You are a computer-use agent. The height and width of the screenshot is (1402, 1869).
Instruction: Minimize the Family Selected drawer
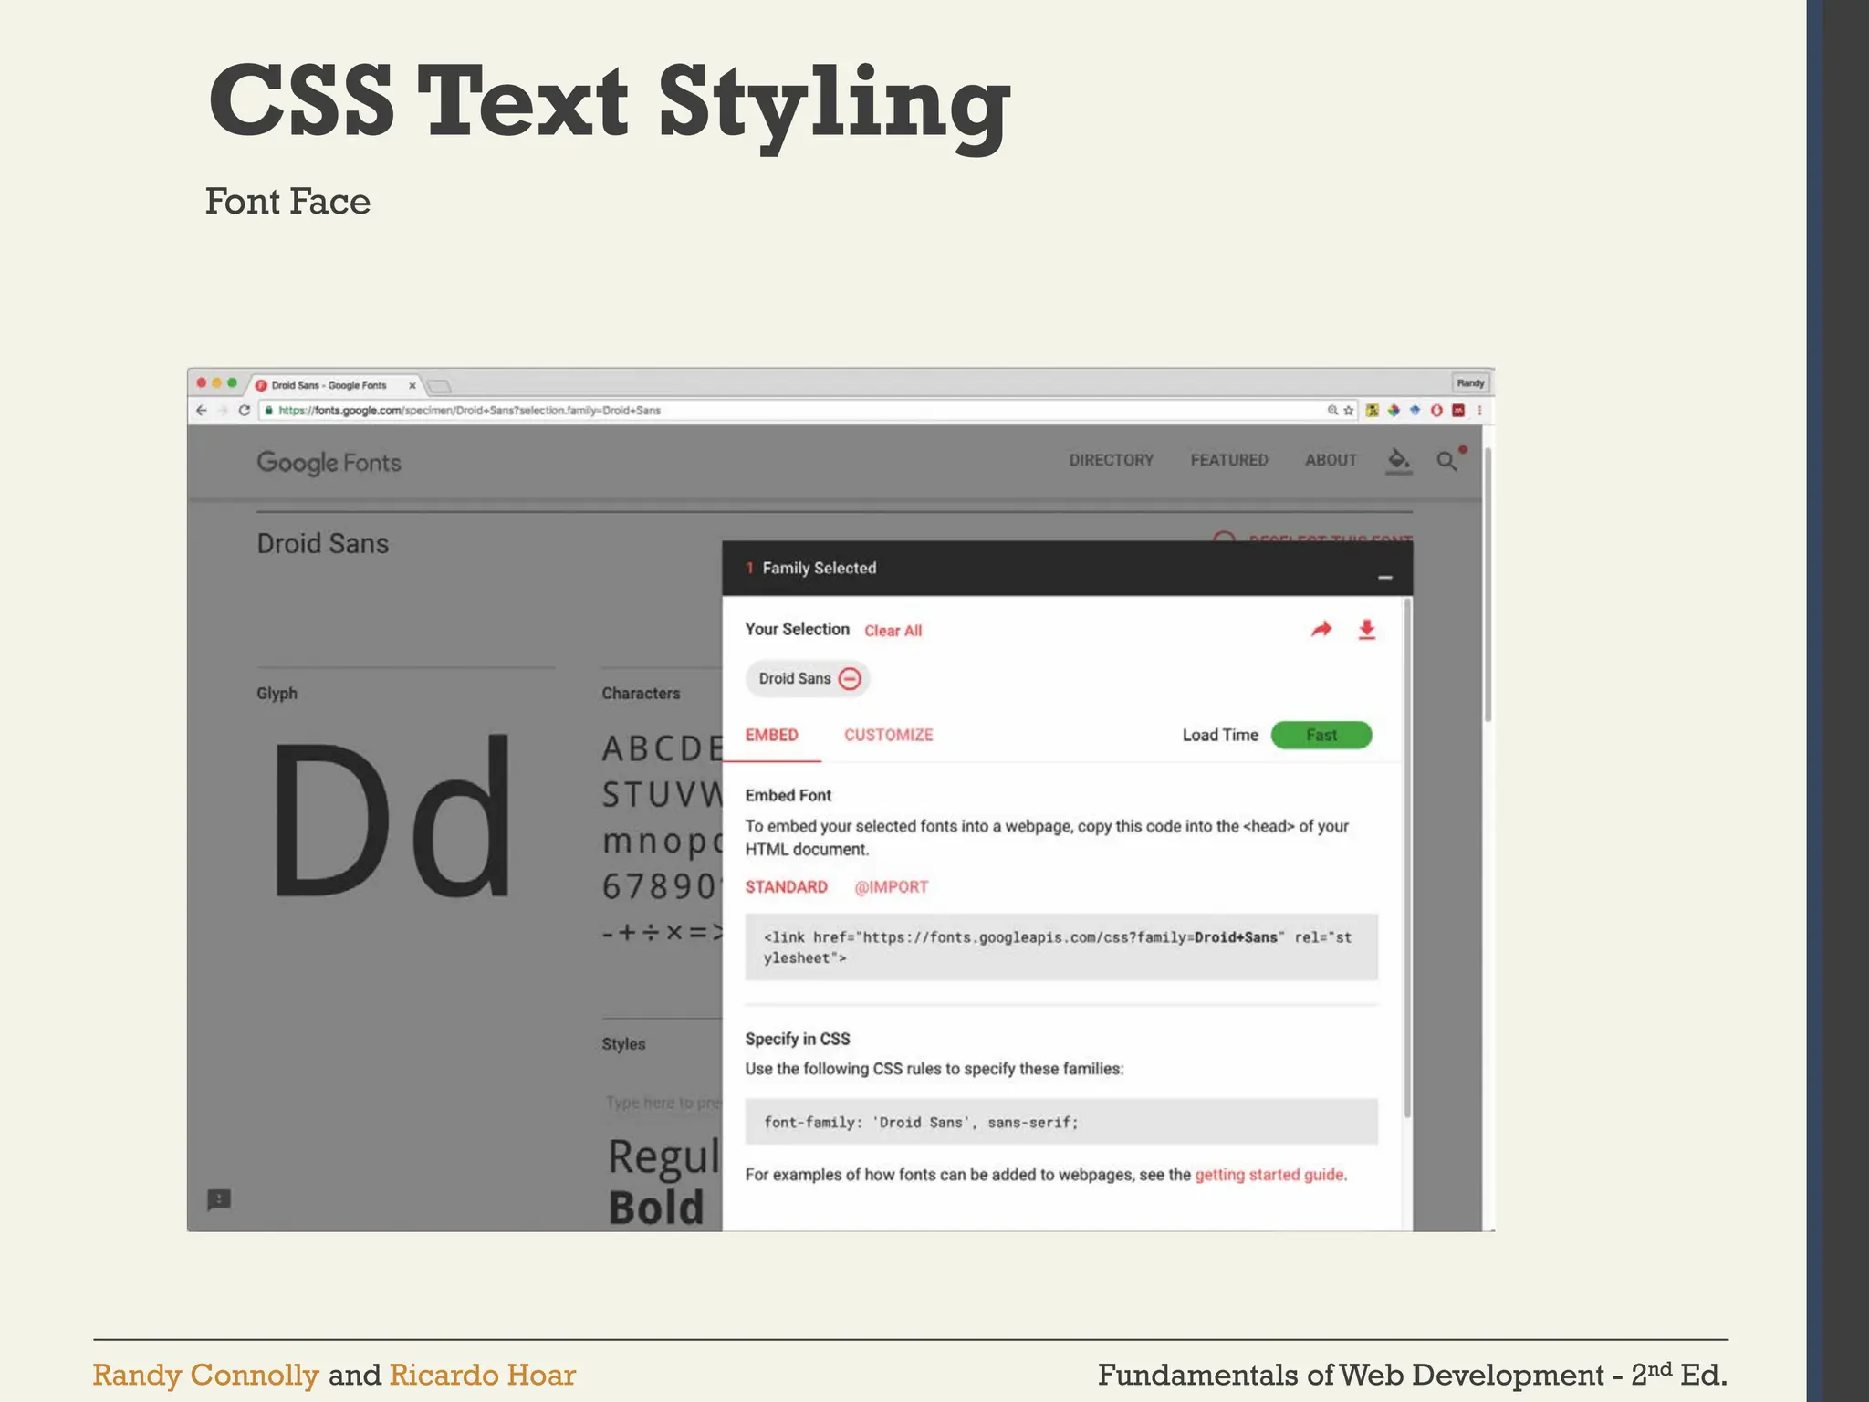tap(1384, 577)
